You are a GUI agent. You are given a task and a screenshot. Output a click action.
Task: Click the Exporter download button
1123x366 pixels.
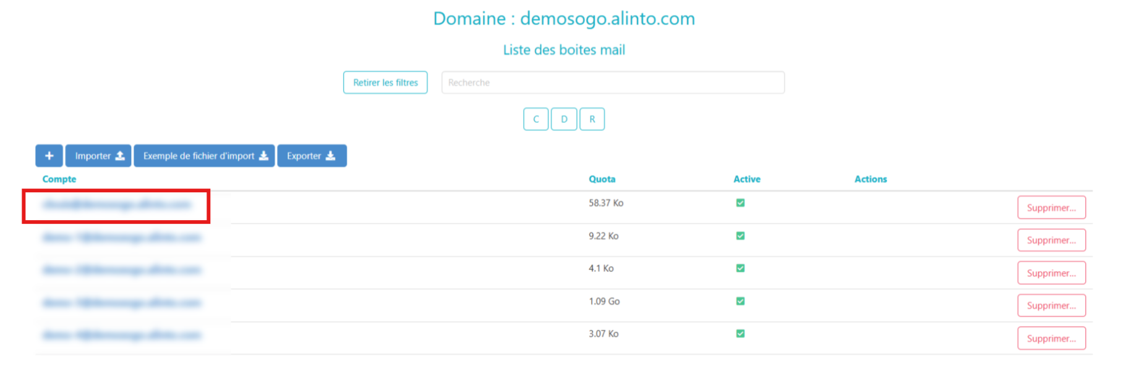click(x=312, y=156)
